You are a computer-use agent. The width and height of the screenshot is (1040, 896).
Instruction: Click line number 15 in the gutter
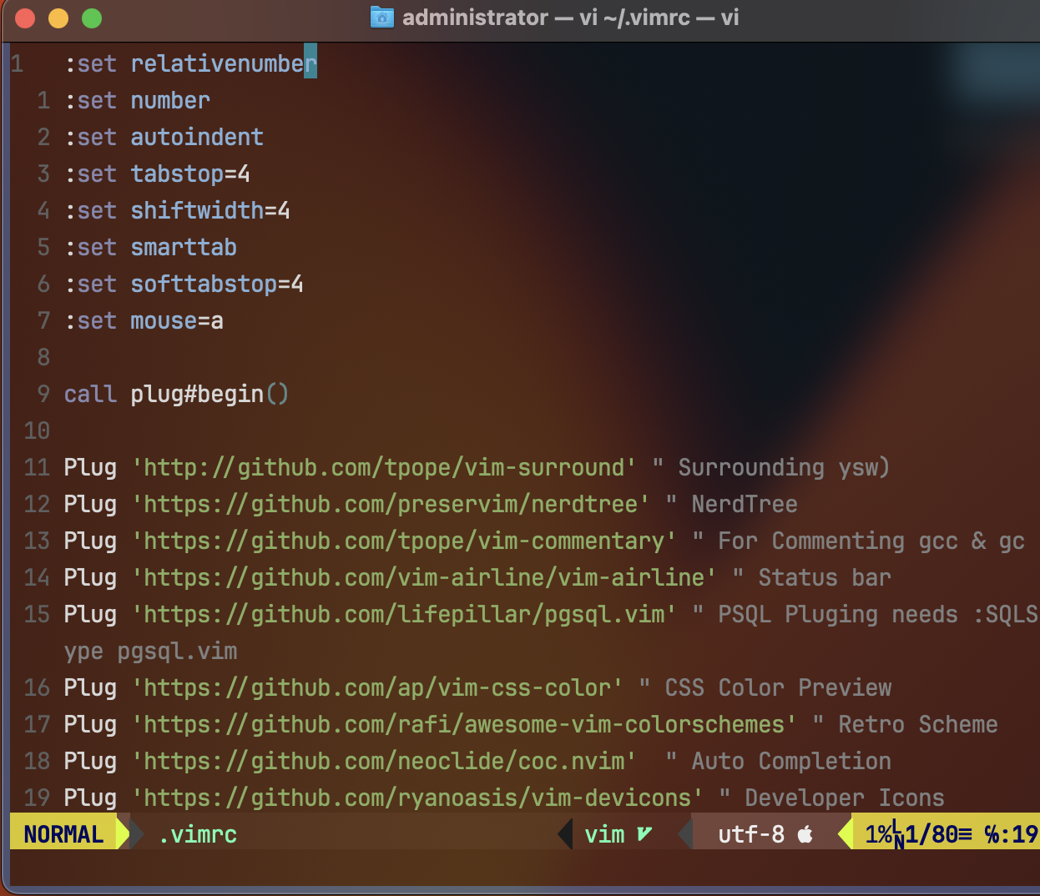[x=37, y=614]
